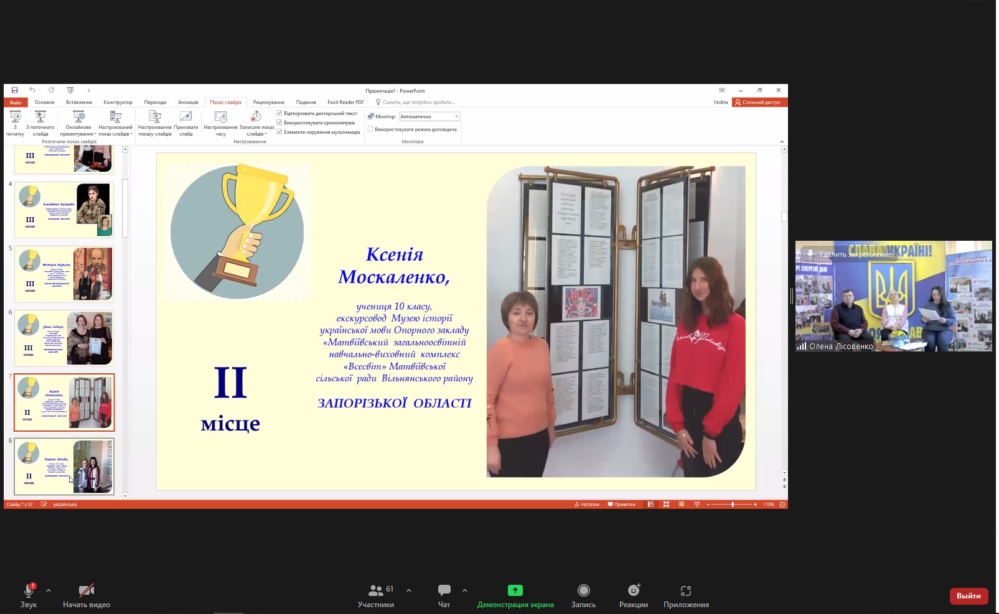Select slide 8 thumbnail in the slide panel
999x614 pixels.
64,467
